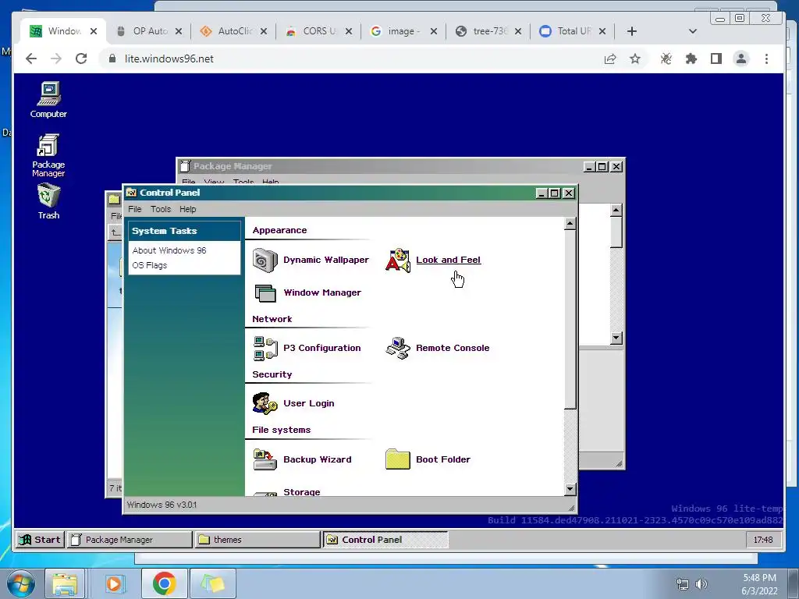Switch to the Total UF tab
The height and width of the screenshot is (599, 799).
574,31
